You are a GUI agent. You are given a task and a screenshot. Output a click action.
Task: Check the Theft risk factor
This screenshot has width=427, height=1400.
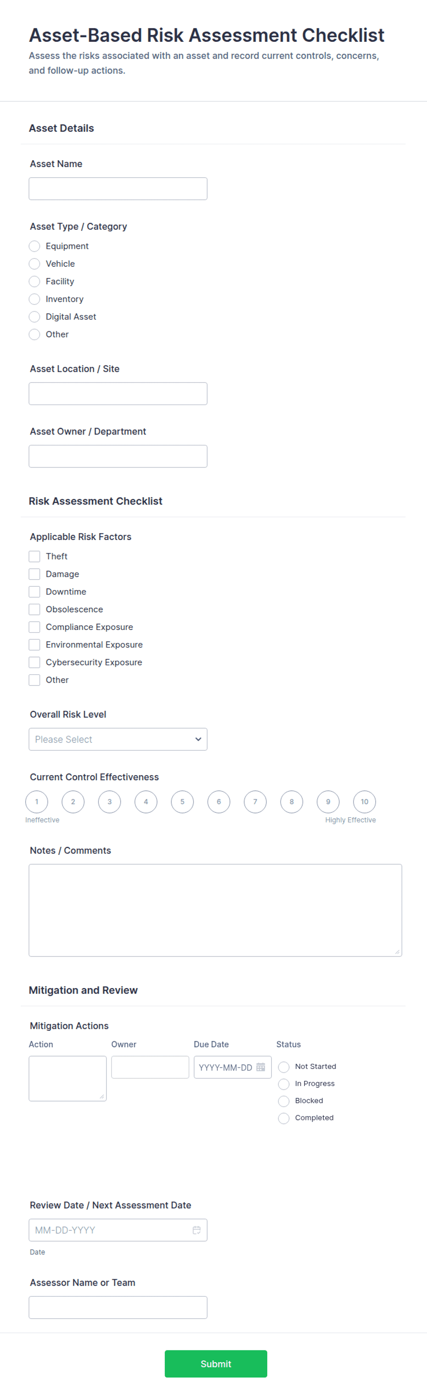(34, 557)
